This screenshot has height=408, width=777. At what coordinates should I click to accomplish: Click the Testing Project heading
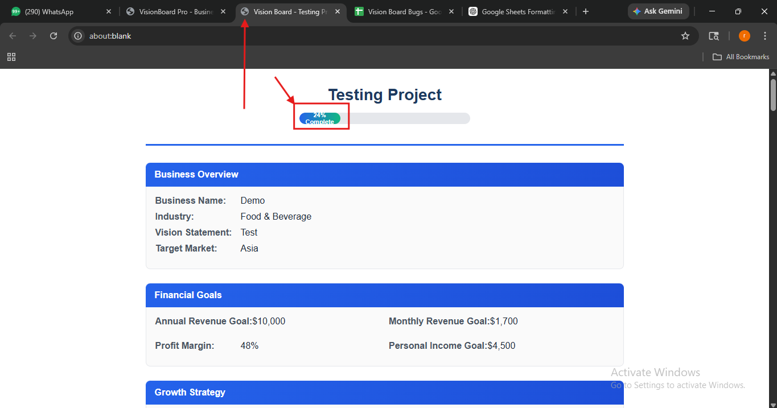385,94
